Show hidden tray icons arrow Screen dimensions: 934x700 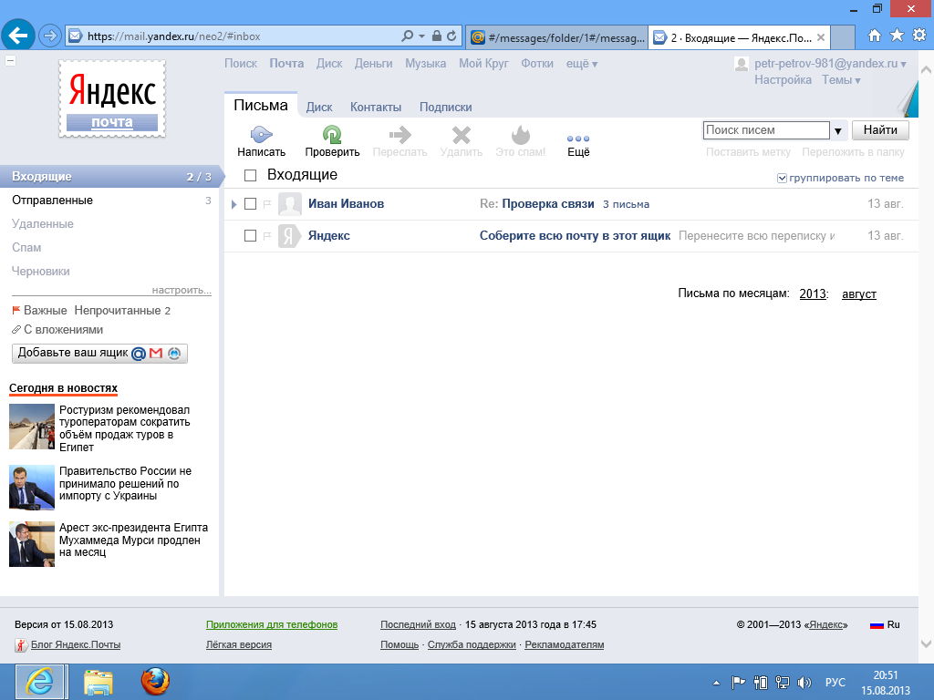pyautogui.click(x=716, y=683)
